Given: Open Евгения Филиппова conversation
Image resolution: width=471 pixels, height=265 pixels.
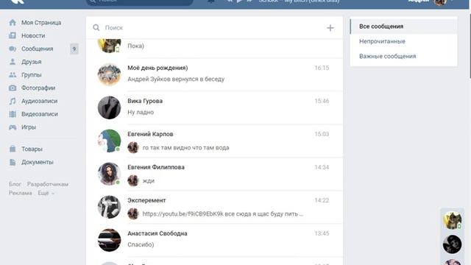Looking at the screenshot, I should pyautogui.click(x=214, y=174).
